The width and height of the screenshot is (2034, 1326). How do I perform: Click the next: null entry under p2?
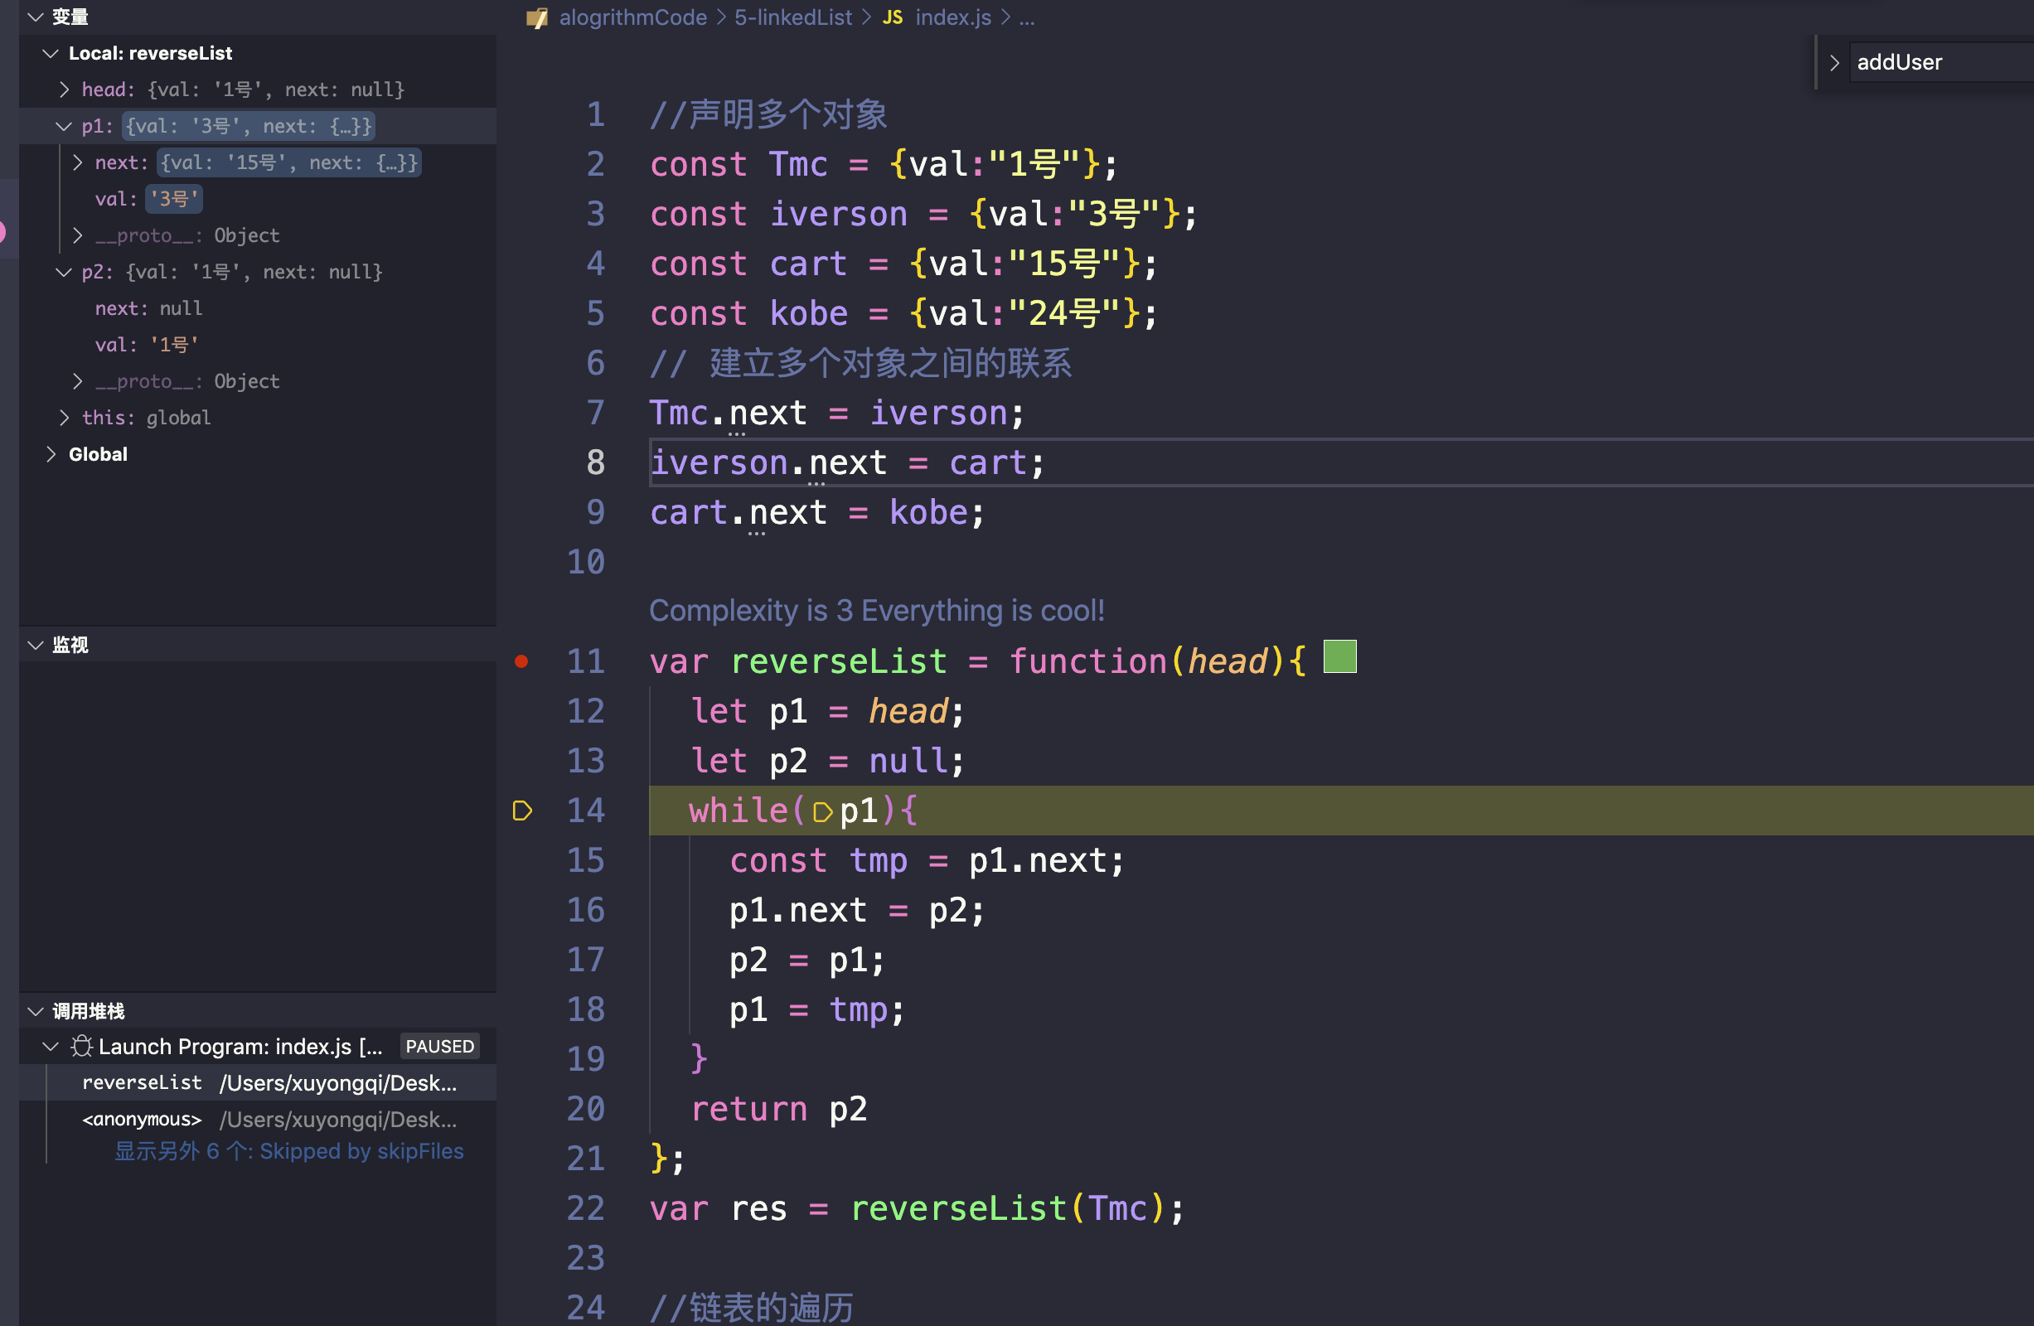[x=148, y=308]
